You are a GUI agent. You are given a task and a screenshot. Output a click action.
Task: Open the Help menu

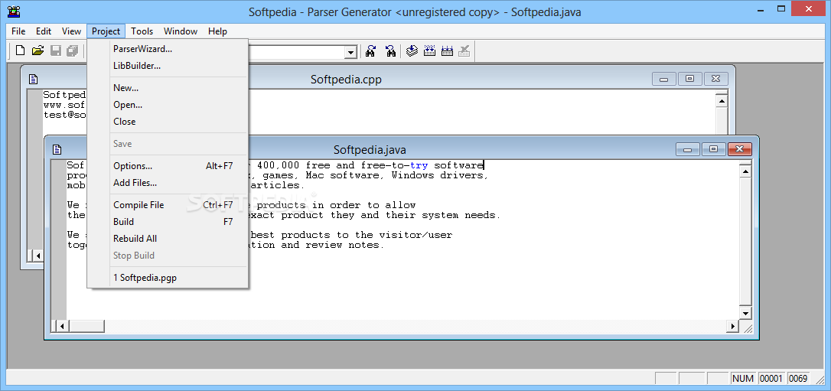[217, 31]
